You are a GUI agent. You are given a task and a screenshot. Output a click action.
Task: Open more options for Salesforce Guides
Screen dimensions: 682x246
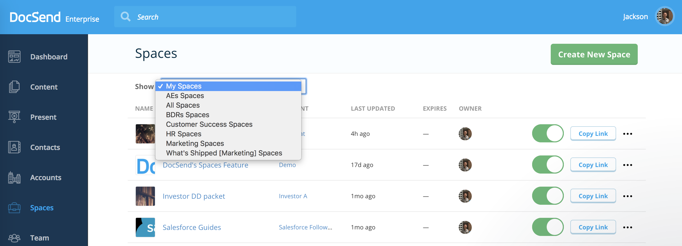pyautogui.click(x=627, y=227)
